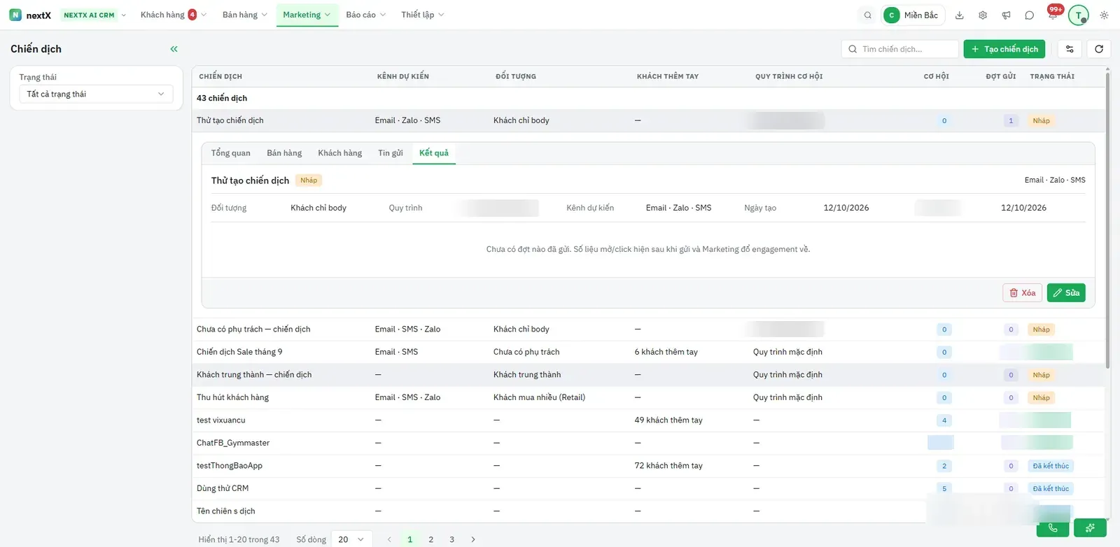
Task: Click the nextX logo icon
Action: (15, 15)
